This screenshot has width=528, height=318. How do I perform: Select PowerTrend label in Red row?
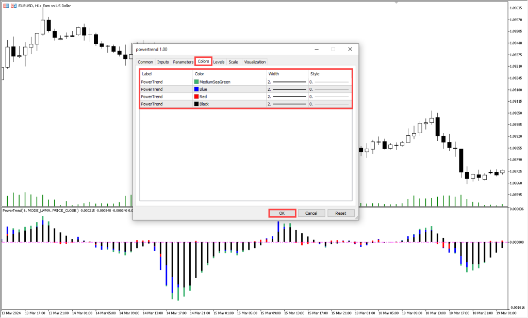(152, 97)
